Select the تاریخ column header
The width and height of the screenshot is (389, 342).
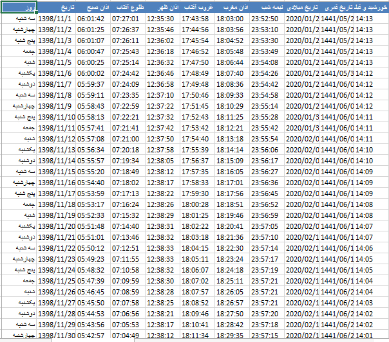pos(56,7)
